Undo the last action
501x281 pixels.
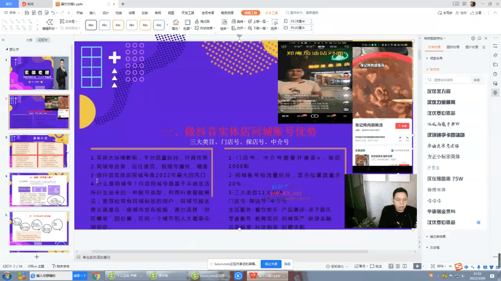53,13
